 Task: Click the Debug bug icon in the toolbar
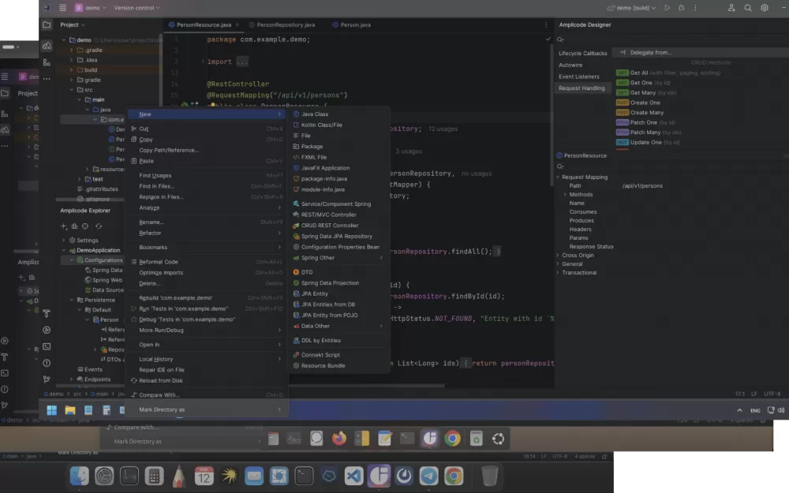[x=681, y=8]
